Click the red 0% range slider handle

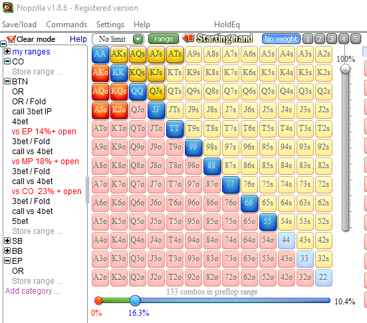(98, 300)
